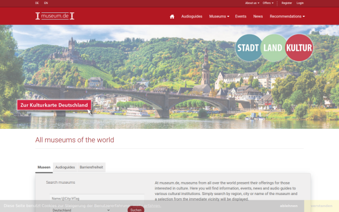Open the museum.de logo link
The image size is (339, 212).
point(55,16)
